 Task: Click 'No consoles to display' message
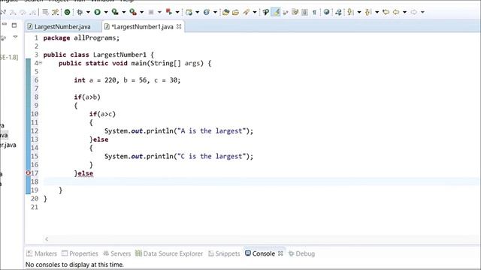74,265
